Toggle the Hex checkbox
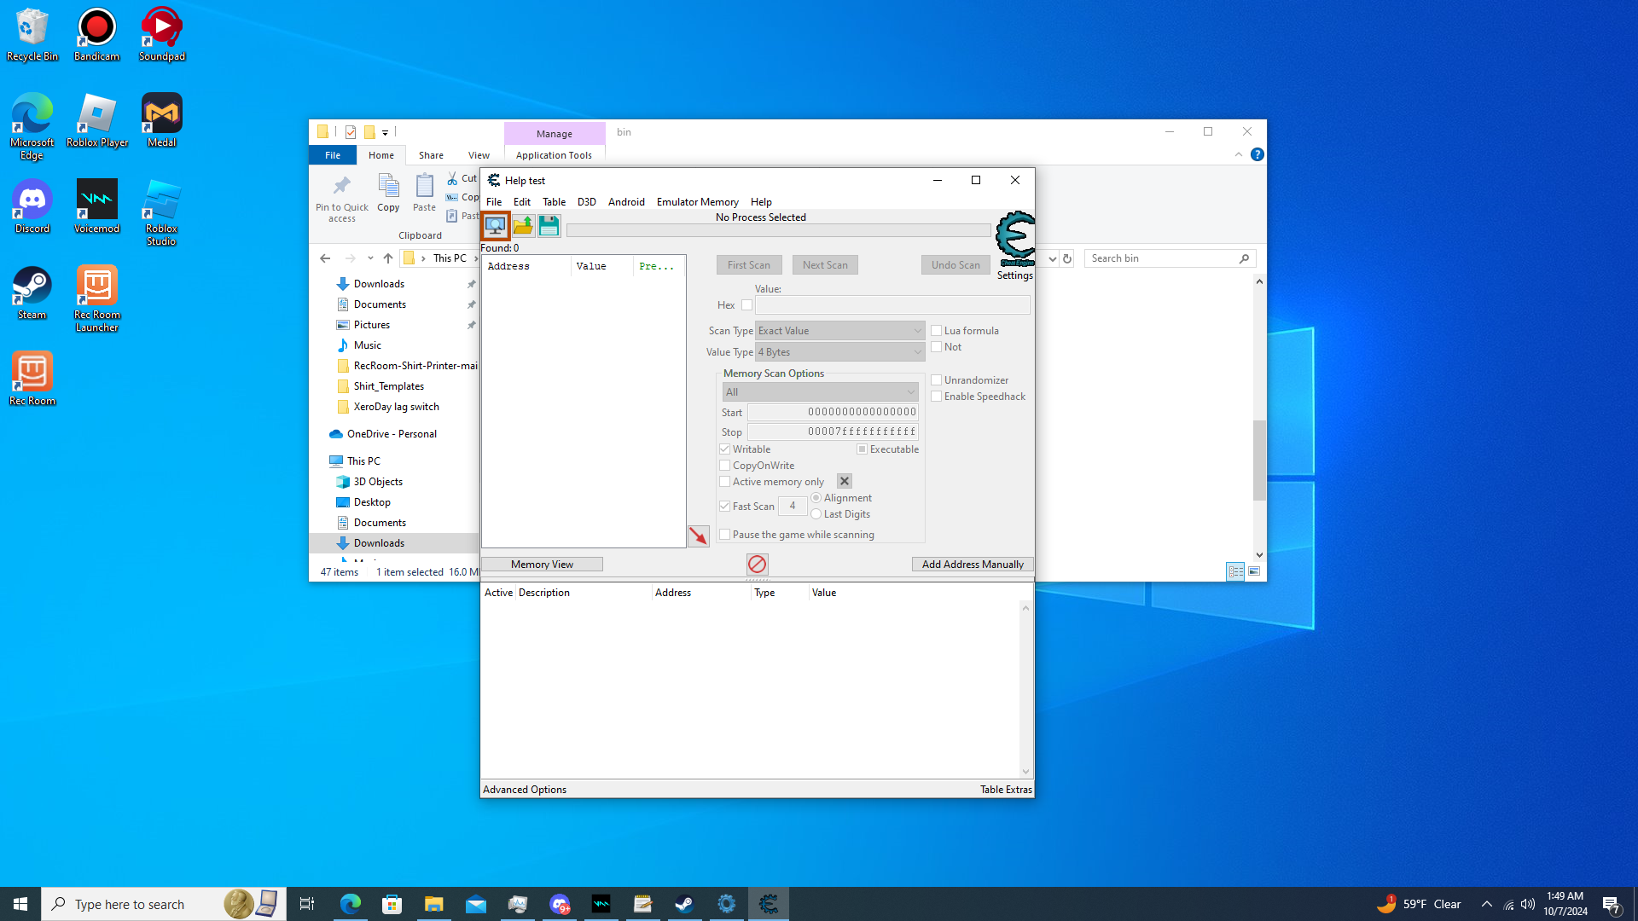The width and height of the screenshot is (1638, 921). point(746,305)
